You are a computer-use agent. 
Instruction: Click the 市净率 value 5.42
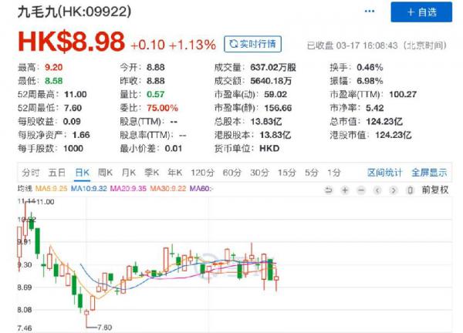coord(375,108)
